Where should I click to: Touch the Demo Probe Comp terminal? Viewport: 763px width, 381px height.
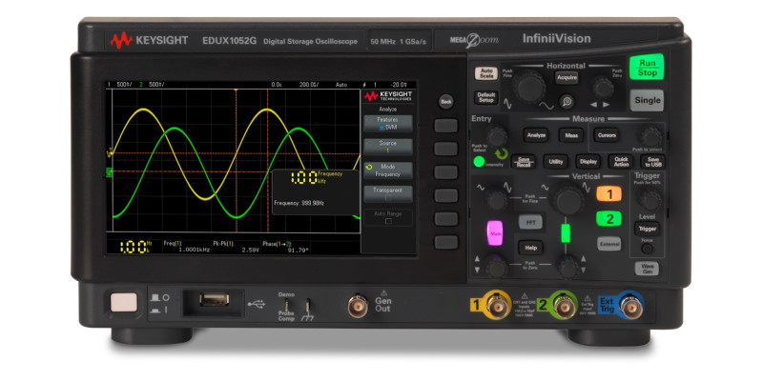click(x=287, y=306)
